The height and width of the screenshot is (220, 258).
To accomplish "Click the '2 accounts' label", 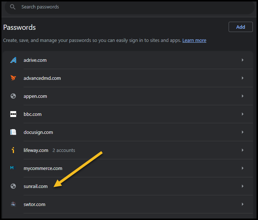I will (64, 150).
